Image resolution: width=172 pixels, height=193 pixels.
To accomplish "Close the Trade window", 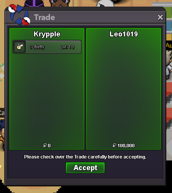I will click(x=160, y=17).
